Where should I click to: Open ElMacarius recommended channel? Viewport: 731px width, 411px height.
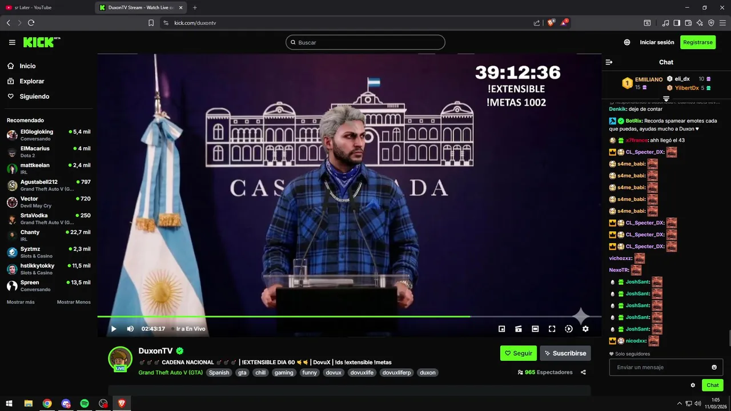(49, 152)
